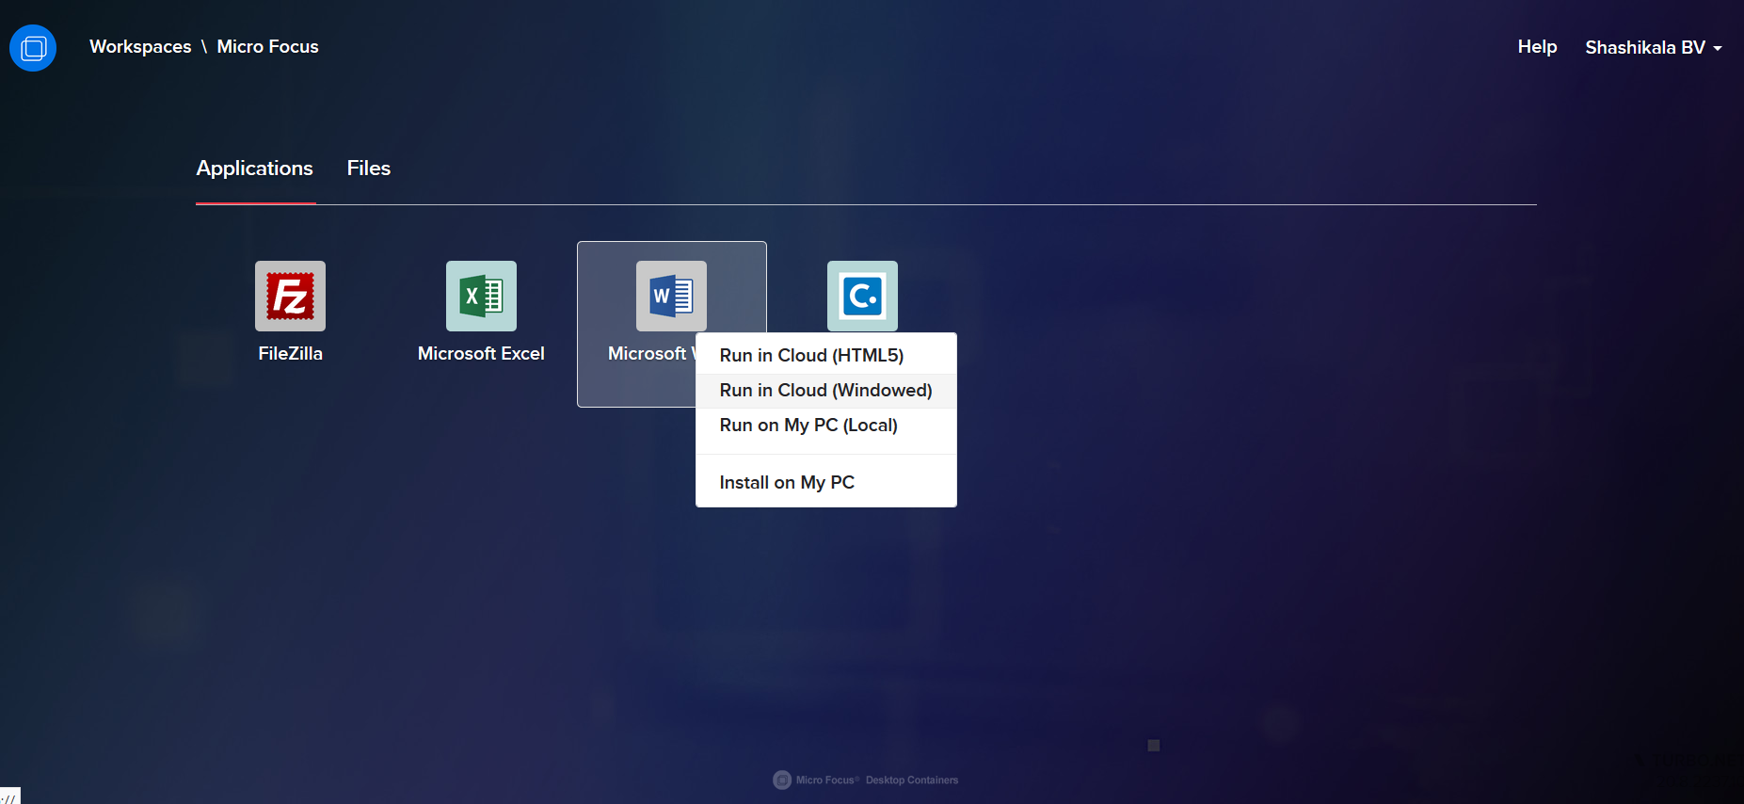Switch to the Files tab
Screen dimensions: 1744x804
(x=369, y=169)
